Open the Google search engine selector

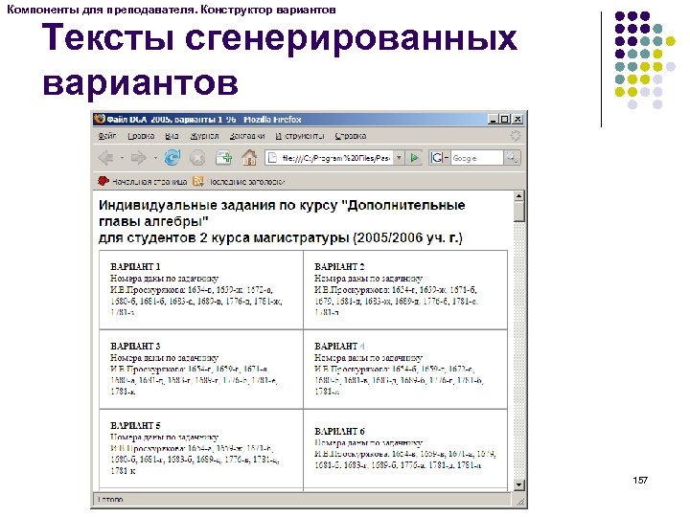pos(439,158)
